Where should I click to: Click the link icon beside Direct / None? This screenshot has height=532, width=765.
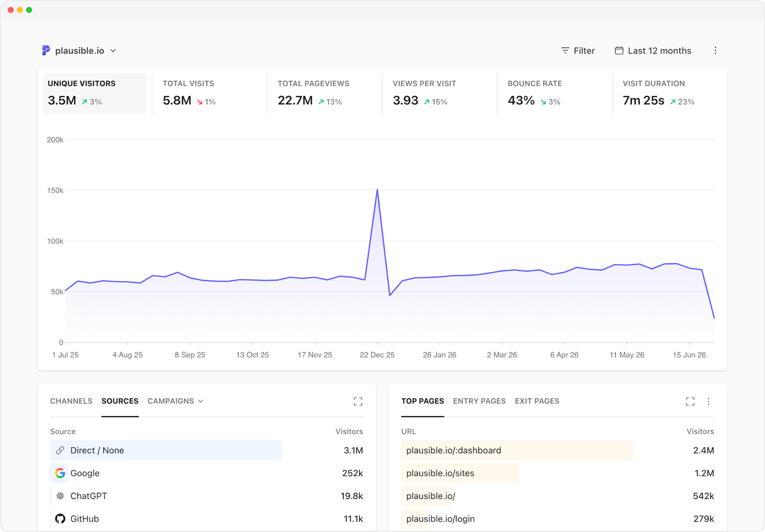[60, 450]
